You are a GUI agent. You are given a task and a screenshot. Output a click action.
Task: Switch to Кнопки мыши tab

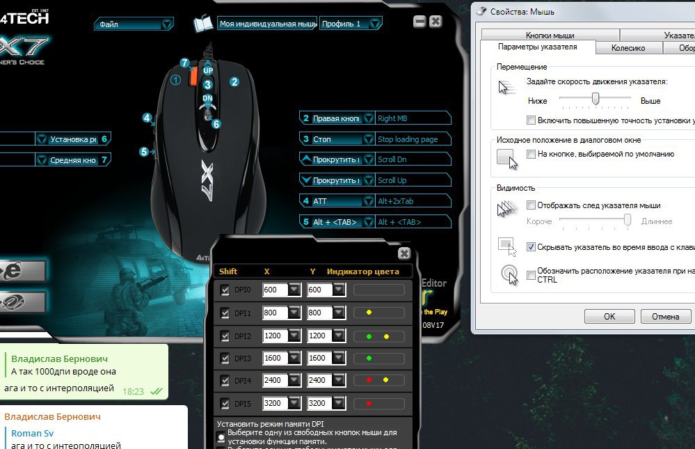click(550, 35)
